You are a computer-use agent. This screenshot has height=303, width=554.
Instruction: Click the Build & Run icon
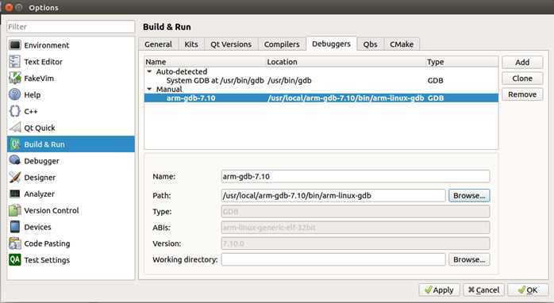[x=15, y=144]
